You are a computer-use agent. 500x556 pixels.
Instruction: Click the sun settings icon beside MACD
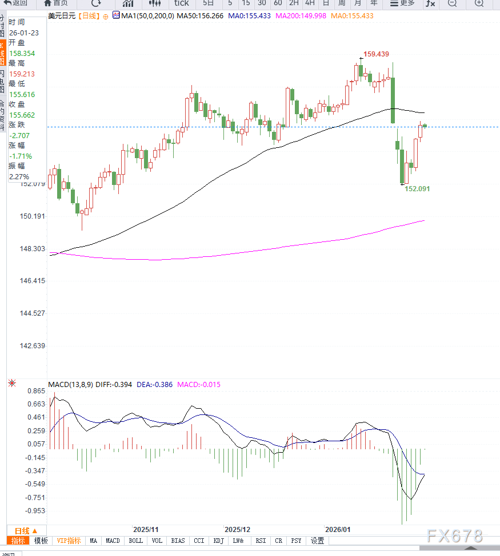[x=12, y=384]
